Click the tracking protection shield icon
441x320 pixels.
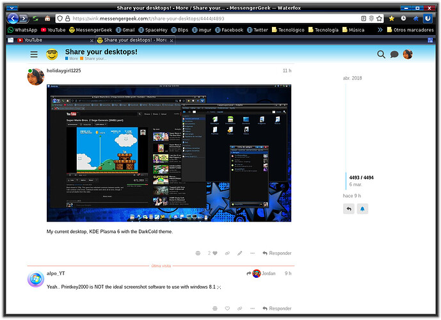click(60, 19)
